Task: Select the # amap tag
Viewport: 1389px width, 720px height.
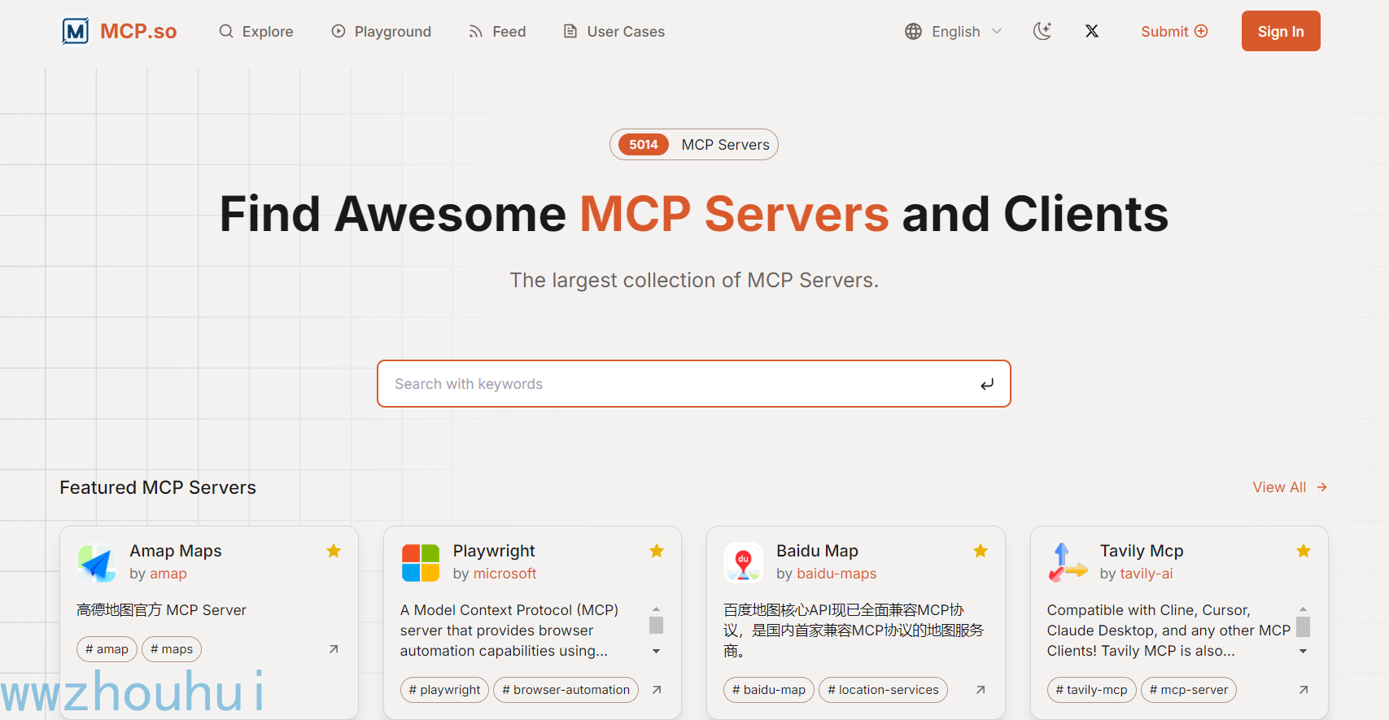Action: point(107,649)
